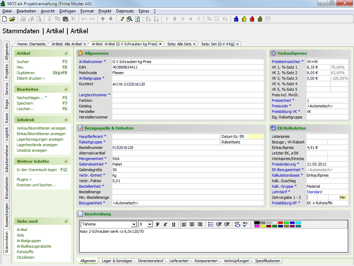Click the Matchcode field containing Fliesen
Image resolution: width=354 pixels, height=266 pixels.
[188, 73]
